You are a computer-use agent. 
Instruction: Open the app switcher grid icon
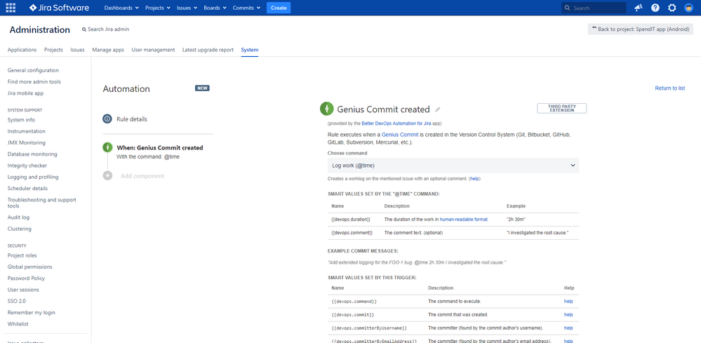click(11, 8)
